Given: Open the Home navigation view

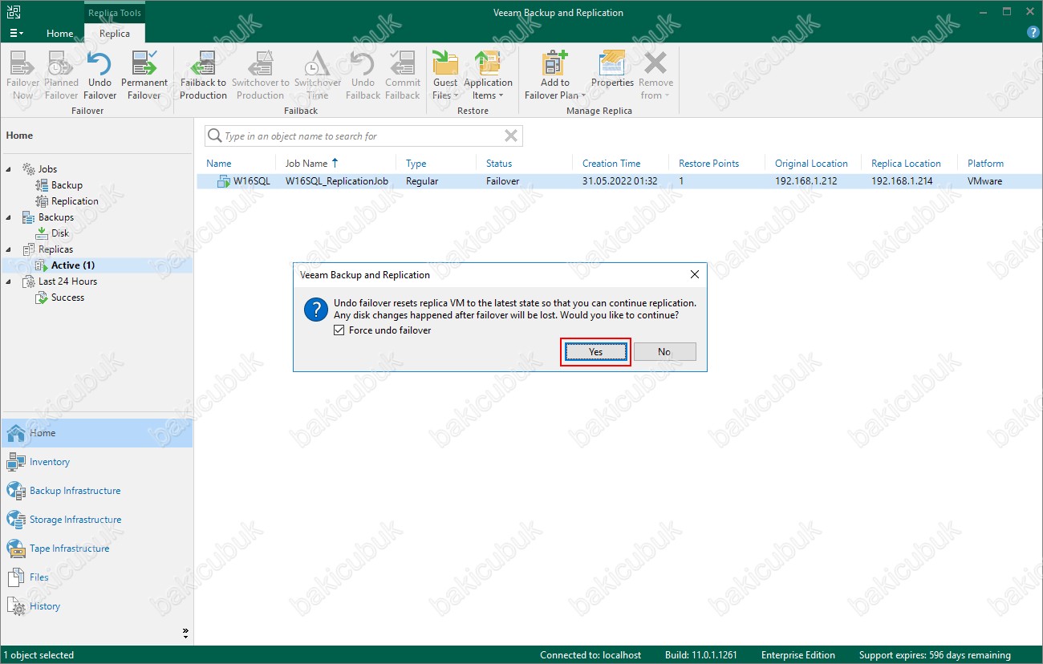Looking at the screenshot, I should coord(96,433).
